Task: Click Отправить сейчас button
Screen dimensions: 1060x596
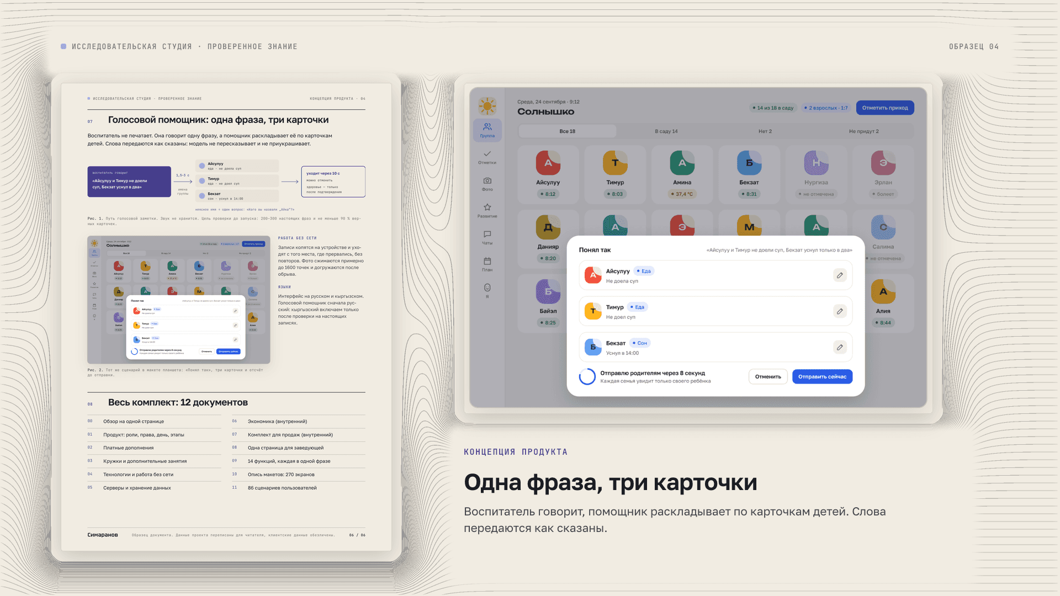Action: 822,376
